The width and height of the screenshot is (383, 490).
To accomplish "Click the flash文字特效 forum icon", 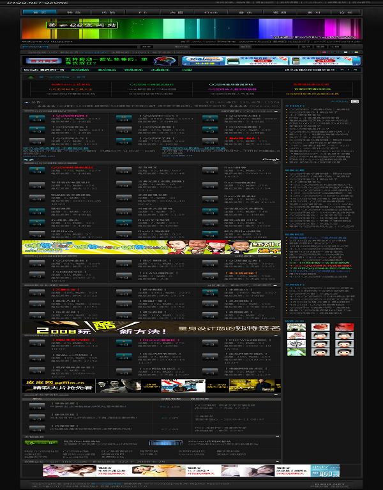I will click(x=123, y=223).
